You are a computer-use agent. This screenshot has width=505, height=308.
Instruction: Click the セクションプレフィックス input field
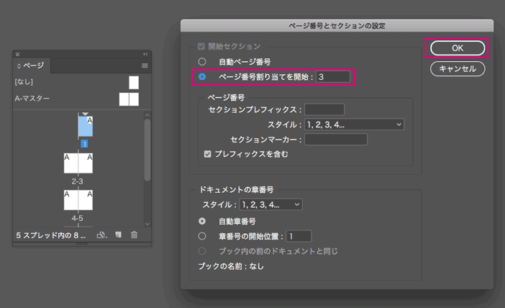[324, 109]
